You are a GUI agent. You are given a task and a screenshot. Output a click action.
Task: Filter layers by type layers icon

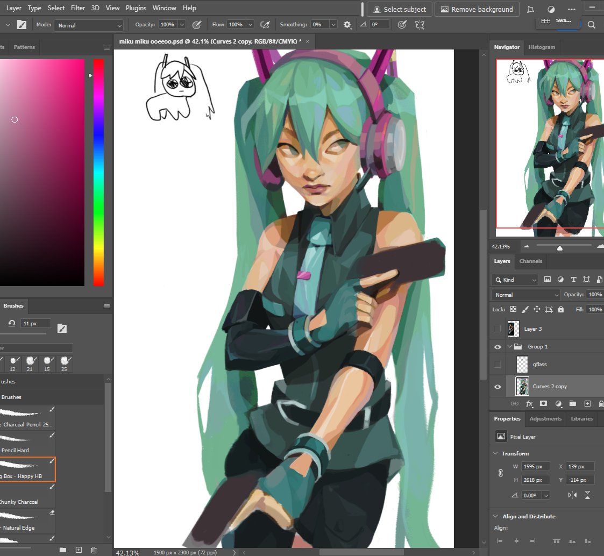click(x=573, y=280)
